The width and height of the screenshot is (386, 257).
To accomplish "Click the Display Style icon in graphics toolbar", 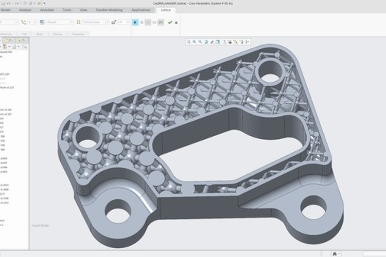I will coord(218,42).
